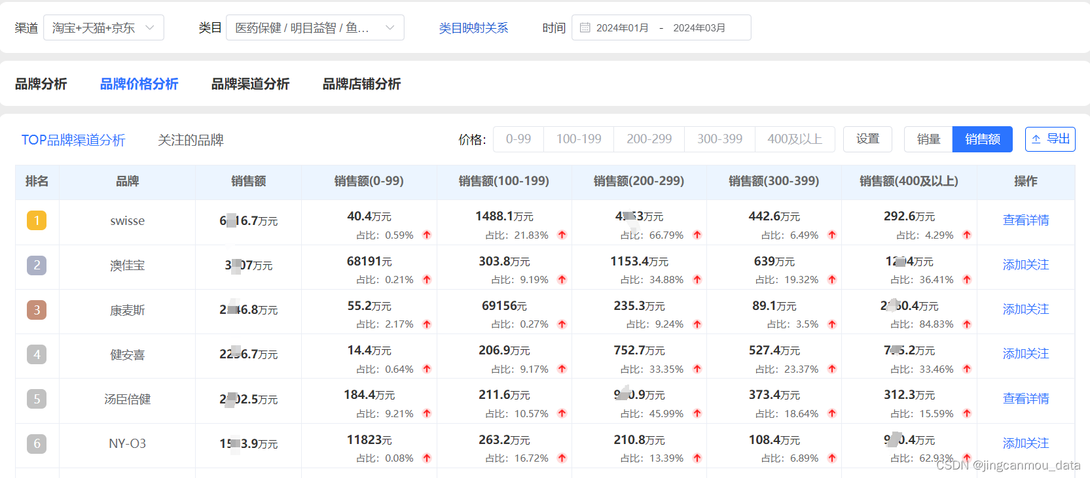Click red up arrow beside 澳佳宝 34.88%
This screenshot has width=1090, height=478.
(697, 279)
